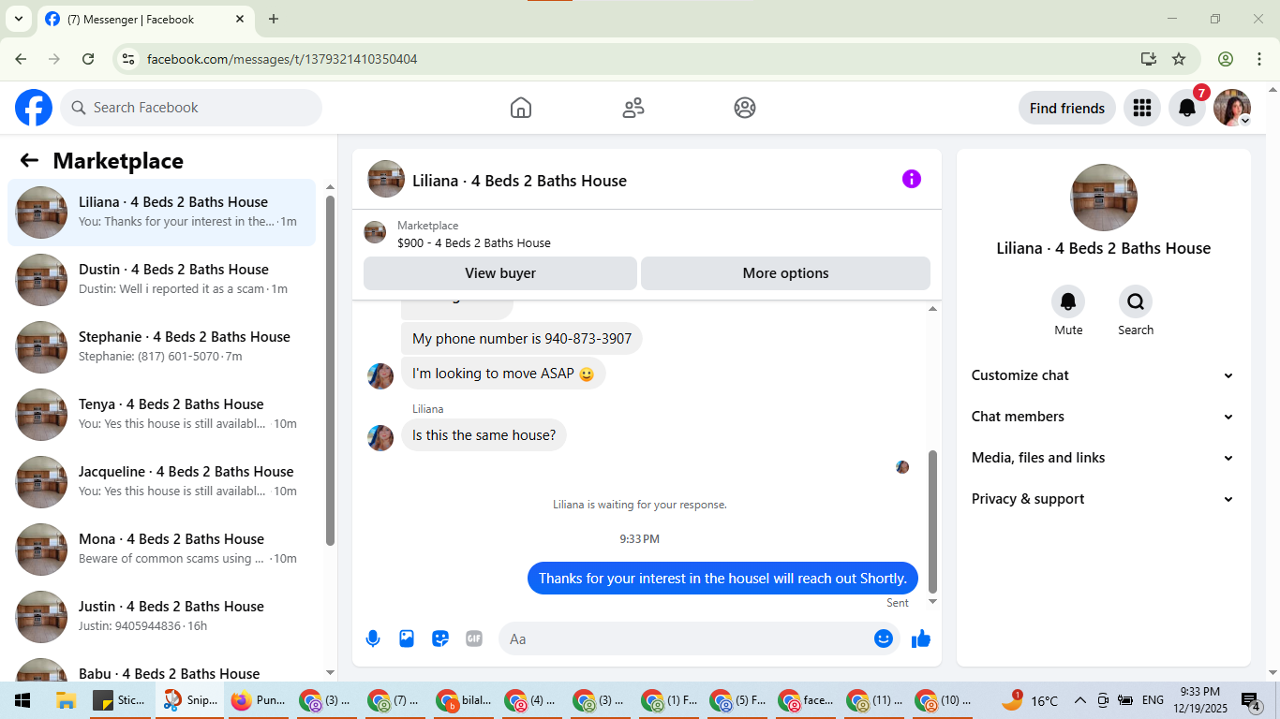Click message 'Is this the same house?'
This screenshot has height=719, width=1280.
pos(484,435)
